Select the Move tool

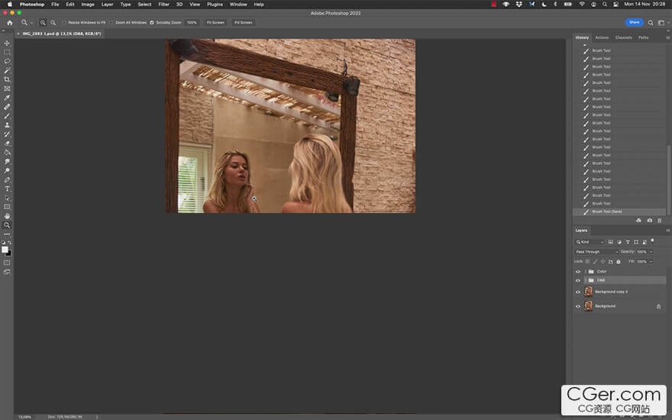pos(7,43)
